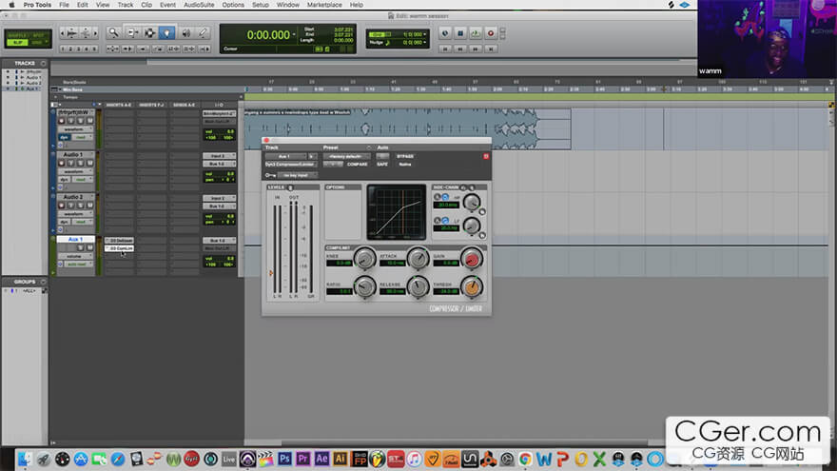The width and height of the screenshot is (837, 471).
Task: Select the Scrubber speaker tool
Action: (x=185, y=33)
